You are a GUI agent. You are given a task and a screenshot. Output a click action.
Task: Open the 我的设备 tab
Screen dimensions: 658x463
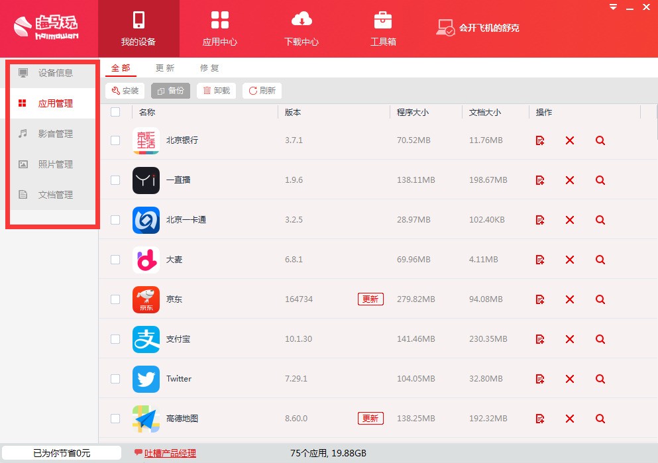[x=138, y=28]
